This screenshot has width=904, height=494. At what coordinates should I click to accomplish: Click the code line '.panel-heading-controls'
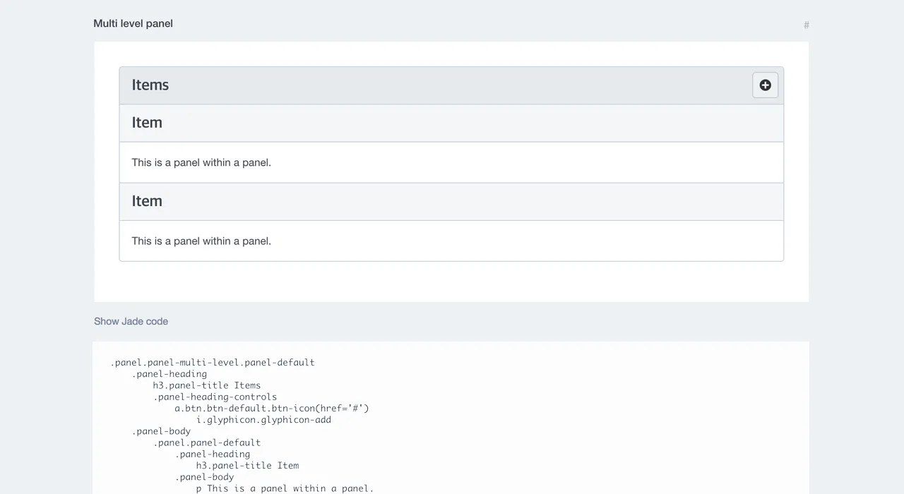point(215,397)
